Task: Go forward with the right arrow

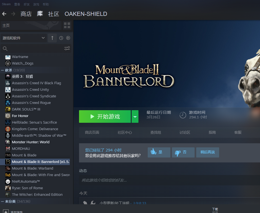Action: (13, 14)
